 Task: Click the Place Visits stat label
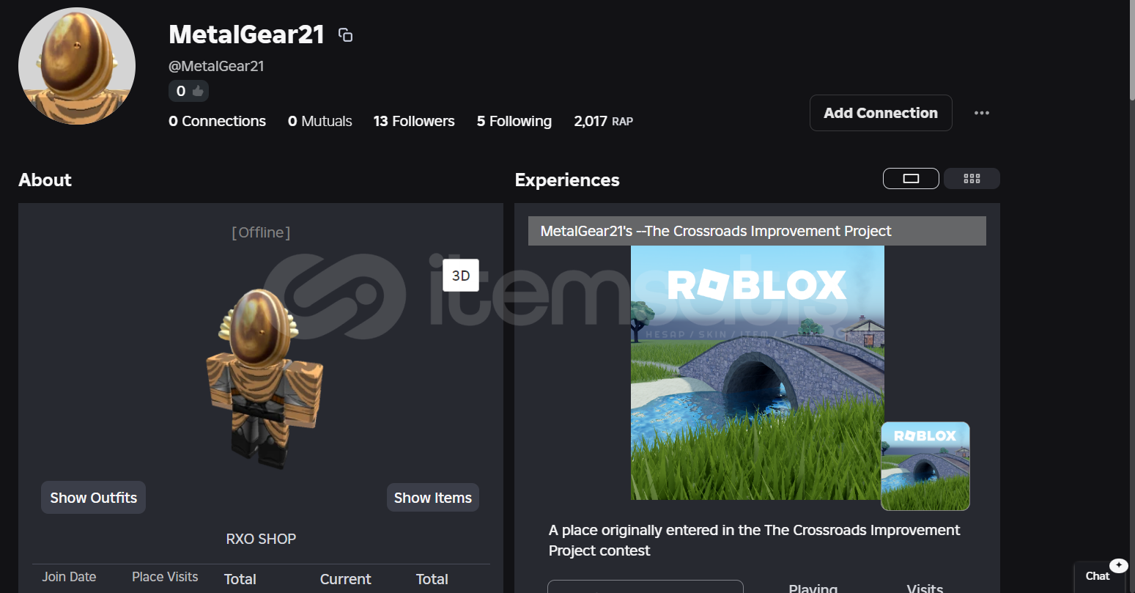click(x=165, y=577)
